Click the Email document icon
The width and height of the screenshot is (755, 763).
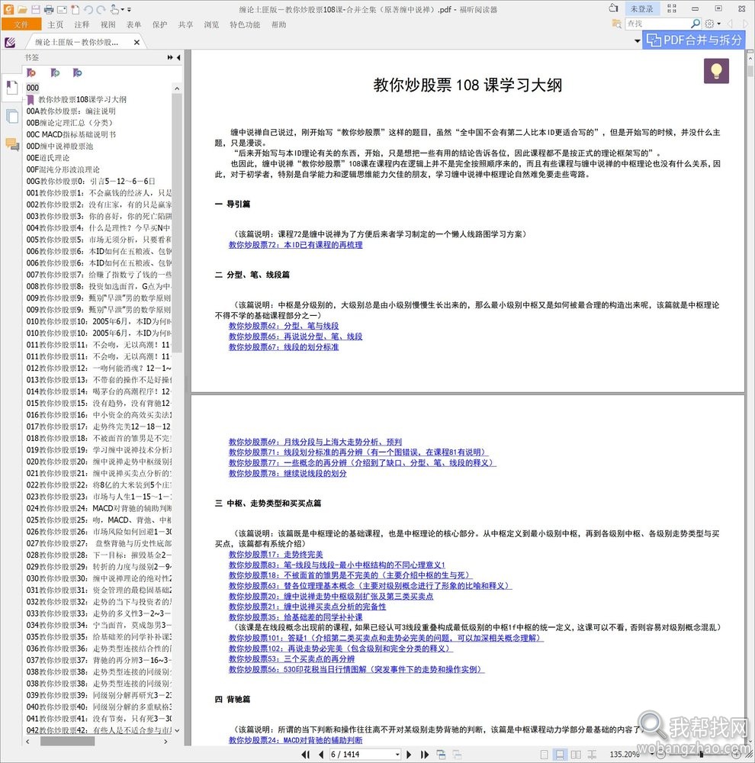(x=62, y=10)
